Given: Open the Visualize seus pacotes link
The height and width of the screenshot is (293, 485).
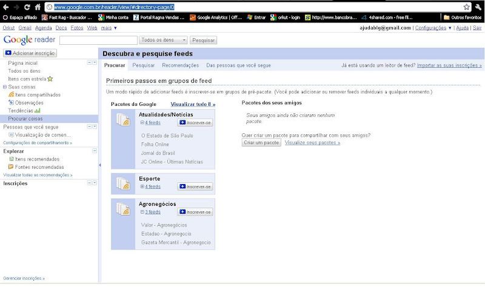Looking at the screenshot, I should (x=312, y=142).
